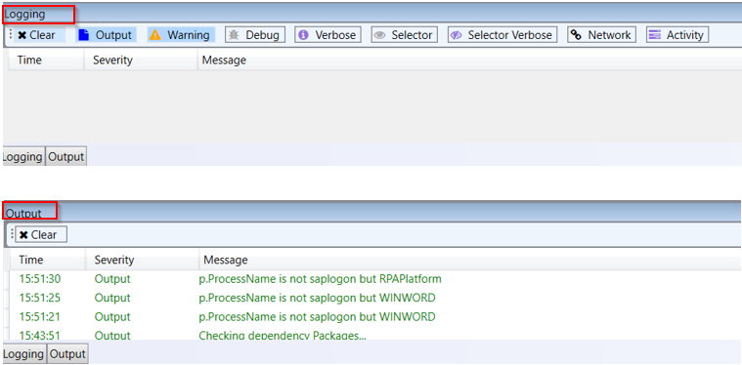This screenshot has width=742, height=365.
Task: Toggle the Debug log filter
Action: pyautogui.click(x=255, y=35)
